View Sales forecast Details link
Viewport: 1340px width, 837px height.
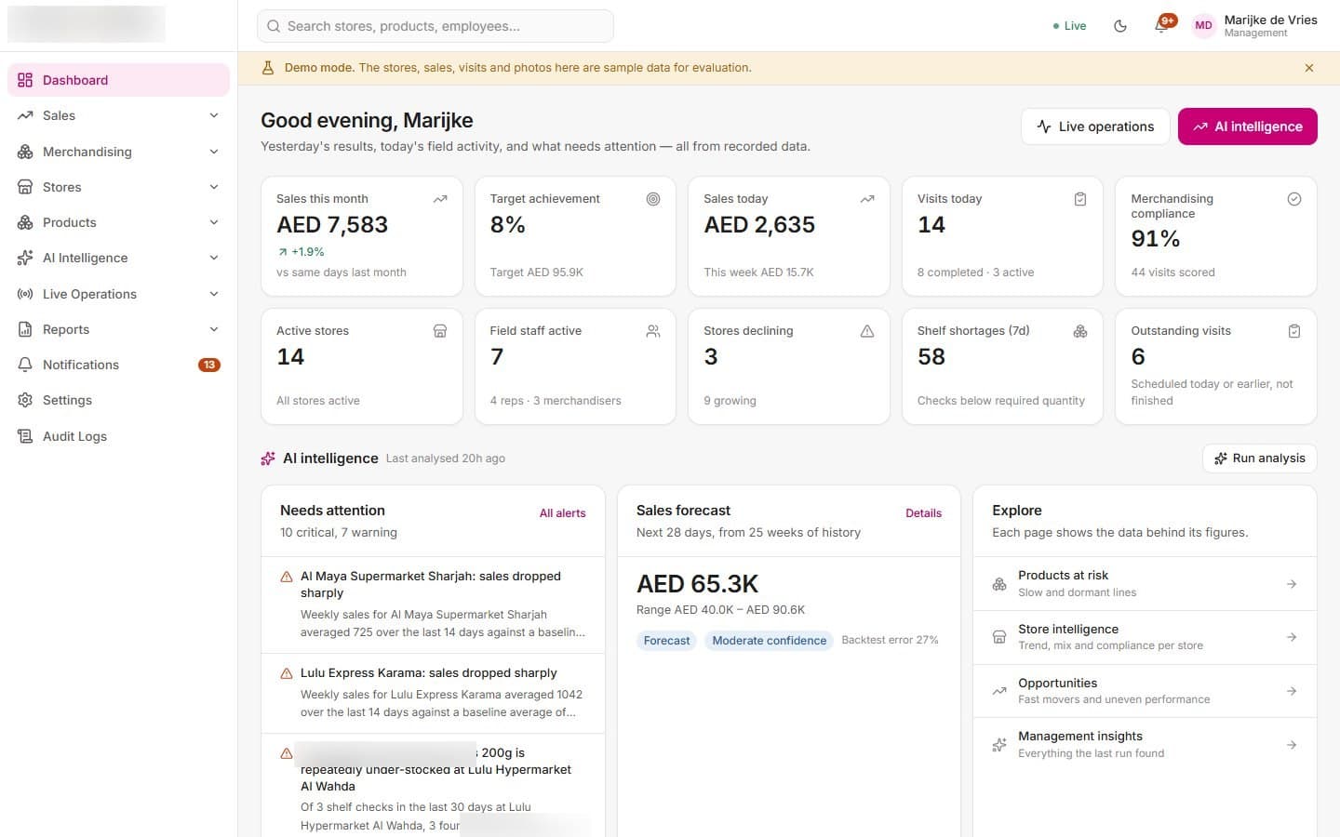coord(924,513)
